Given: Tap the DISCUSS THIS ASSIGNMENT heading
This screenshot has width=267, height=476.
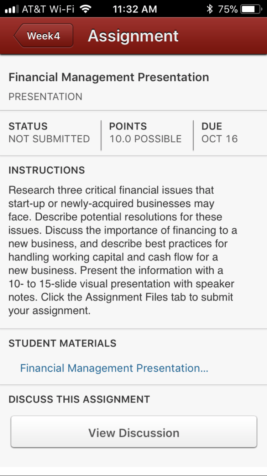Looking at the screenshot, I should tap(79, 399).
